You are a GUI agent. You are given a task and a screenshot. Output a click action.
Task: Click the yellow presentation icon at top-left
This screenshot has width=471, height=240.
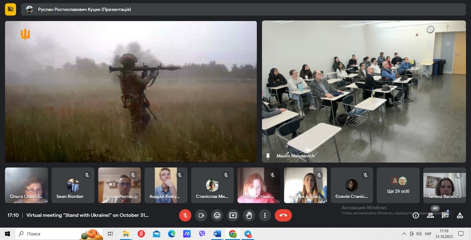pyautogui.click(x=11, y=9)
